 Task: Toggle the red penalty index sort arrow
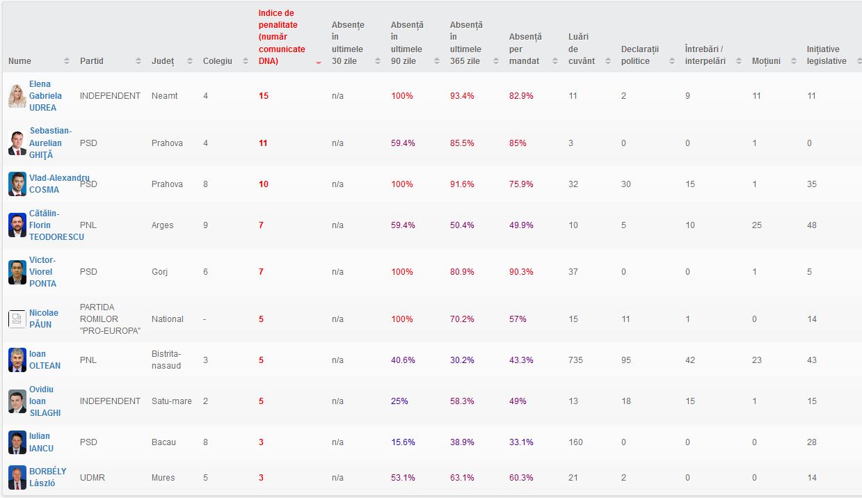pos(318,63)
